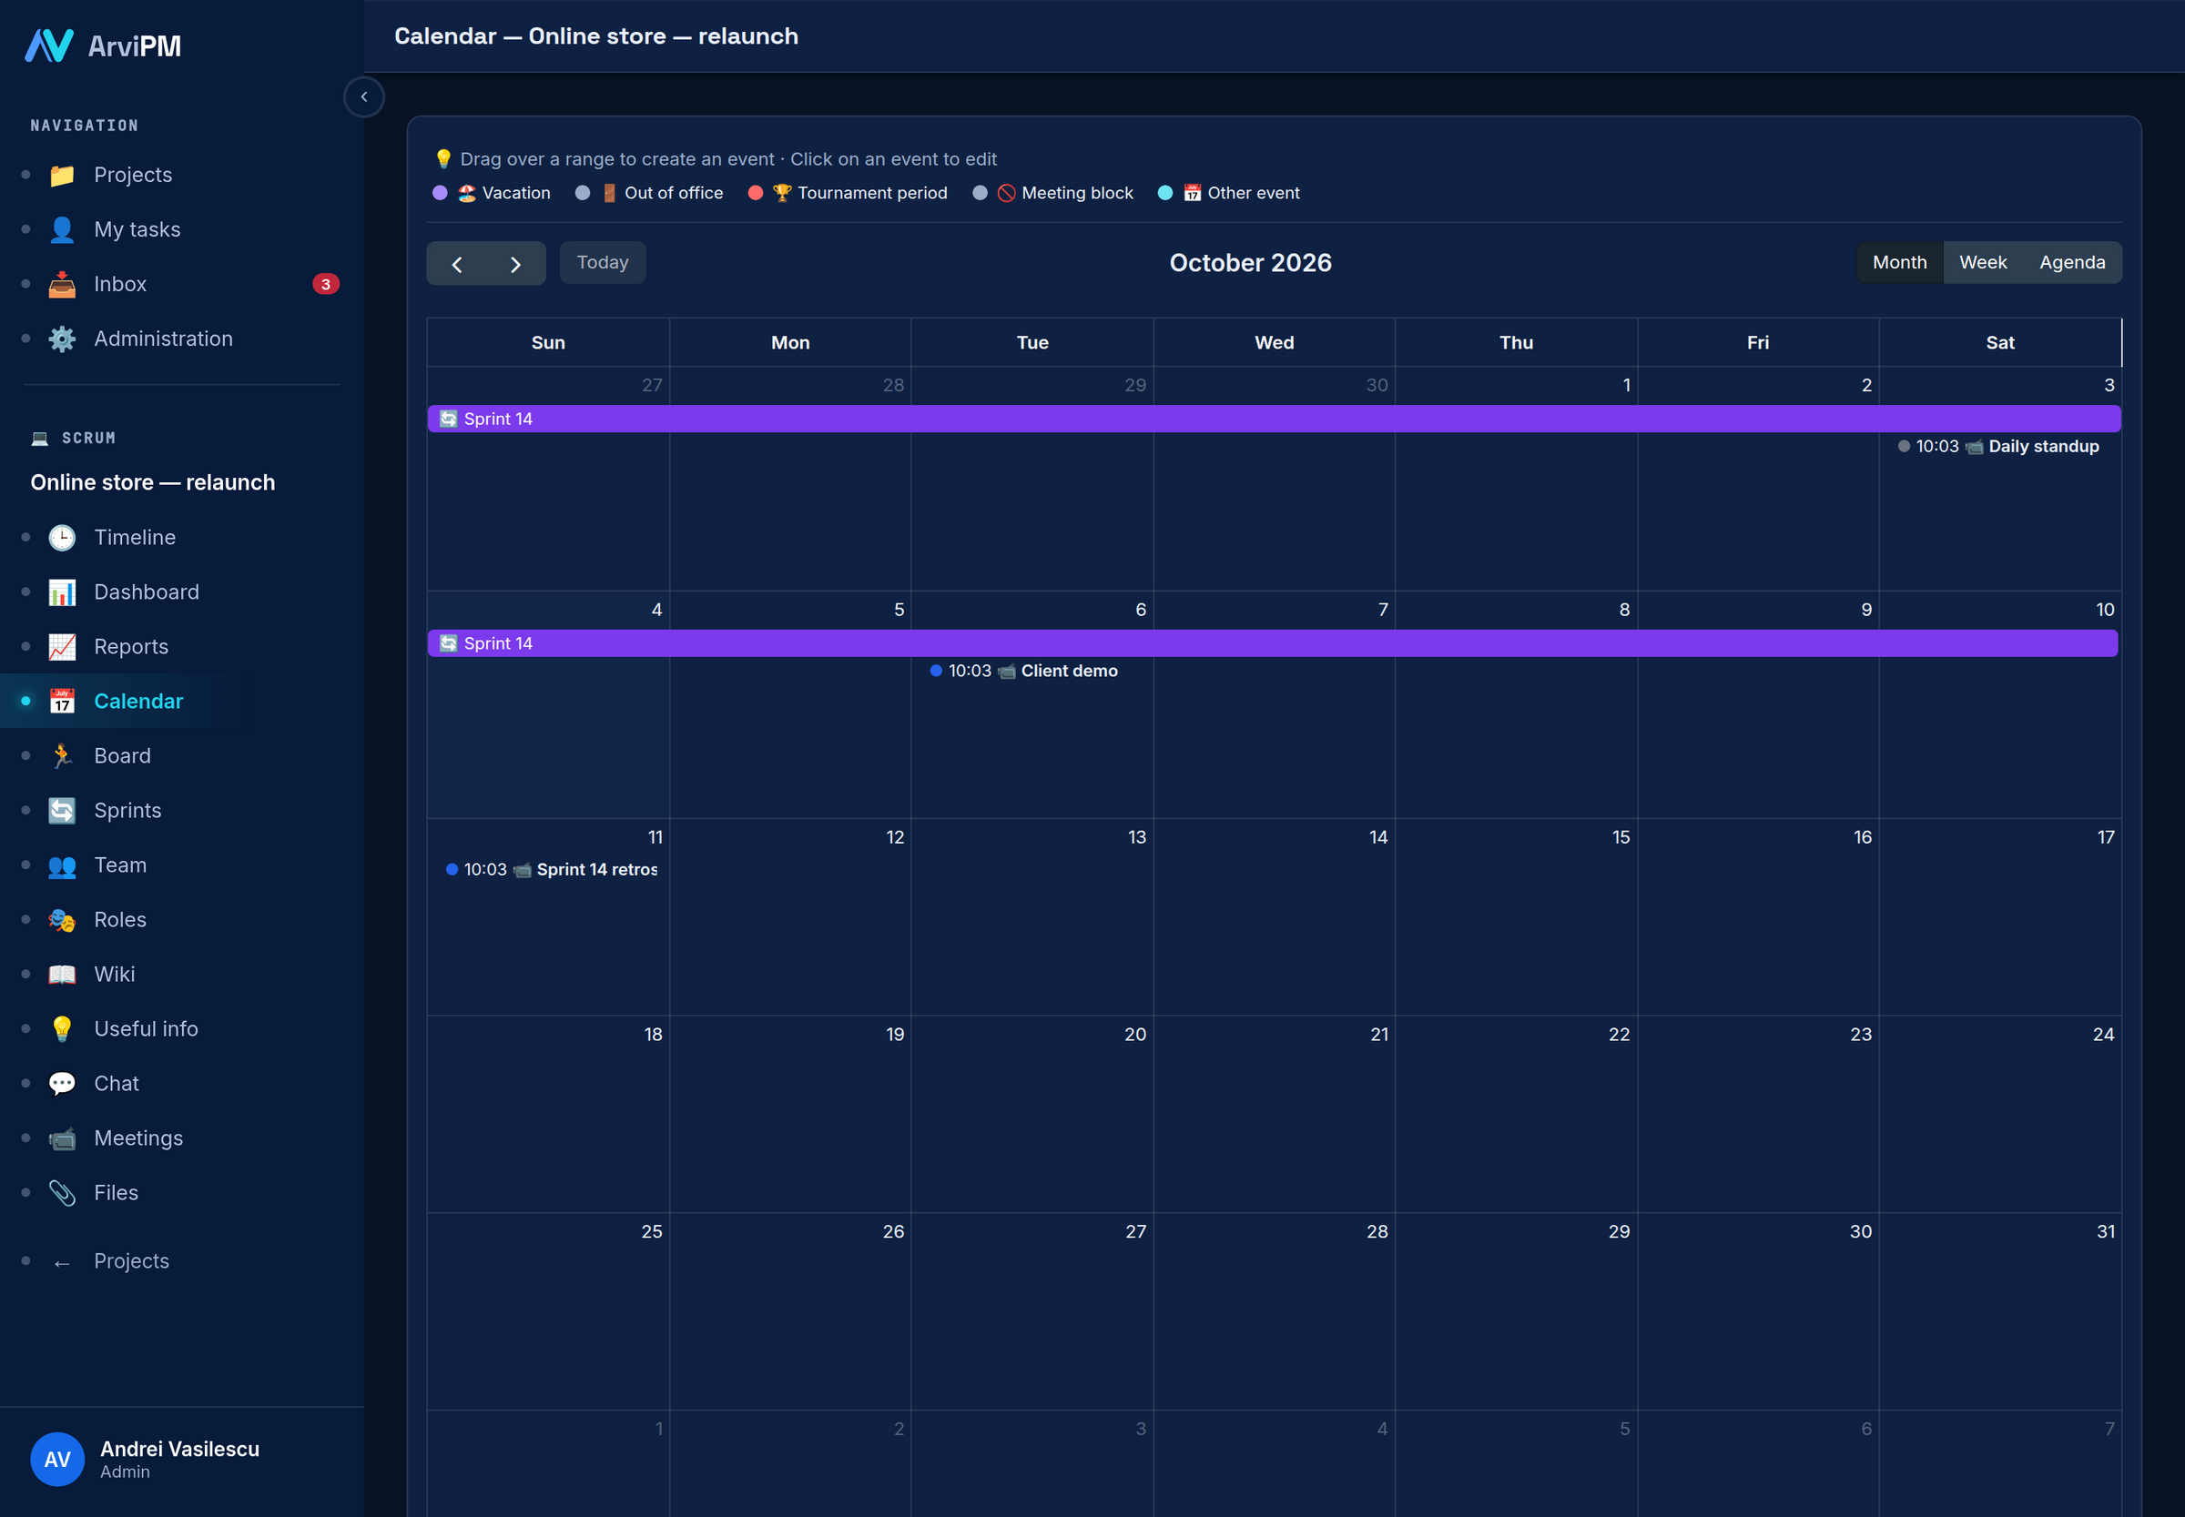The width and height of the screenshot is (2185, 1517).
Task: Open Projects folder icon in navigation
Action: (x=62, y=175)
